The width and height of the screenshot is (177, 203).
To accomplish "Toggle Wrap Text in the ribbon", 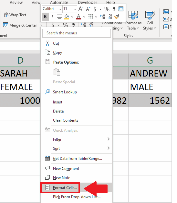I will (x=15, y=15).
